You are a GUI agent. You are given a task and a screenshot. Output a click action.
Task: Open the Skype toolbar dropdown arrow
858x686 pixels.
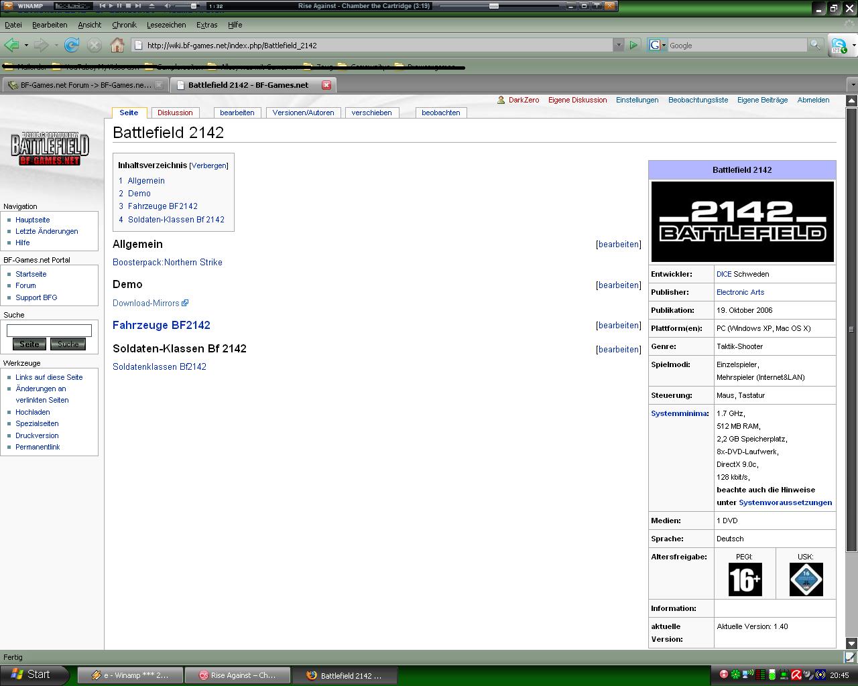[853, 46]
